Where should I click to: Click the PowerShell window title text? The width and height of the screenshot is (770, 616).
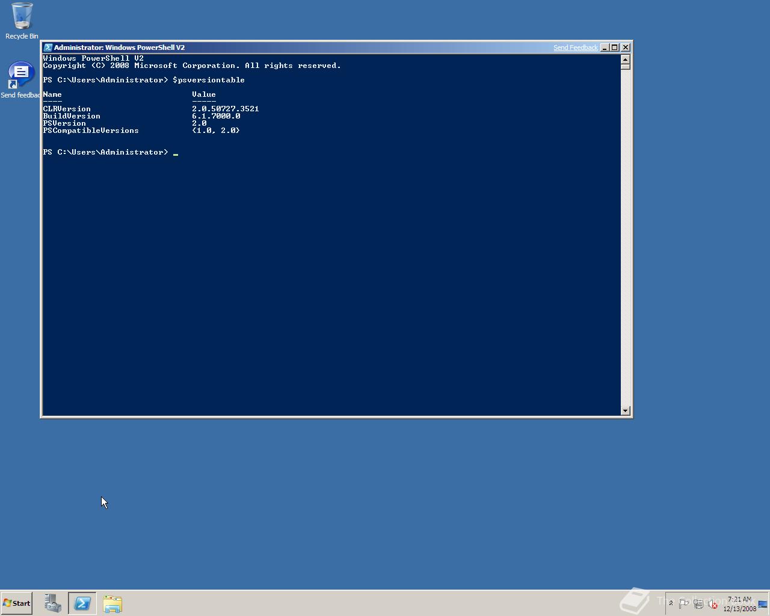pyautogui.click(x=119, y=48)
